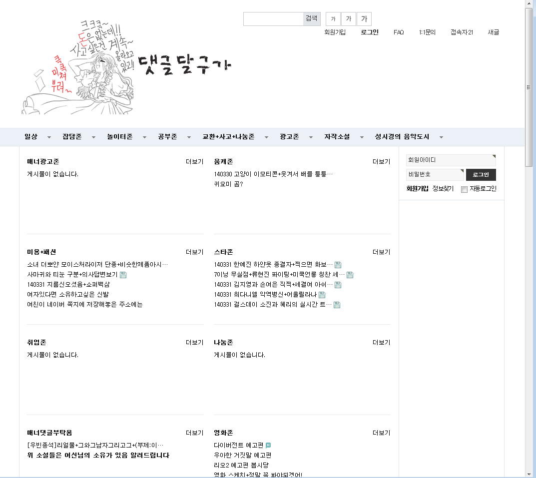Screen dimensions: 536x478
Task: Click the file icon beside 사마귀와 티눈 post
Action: [123, 275]
